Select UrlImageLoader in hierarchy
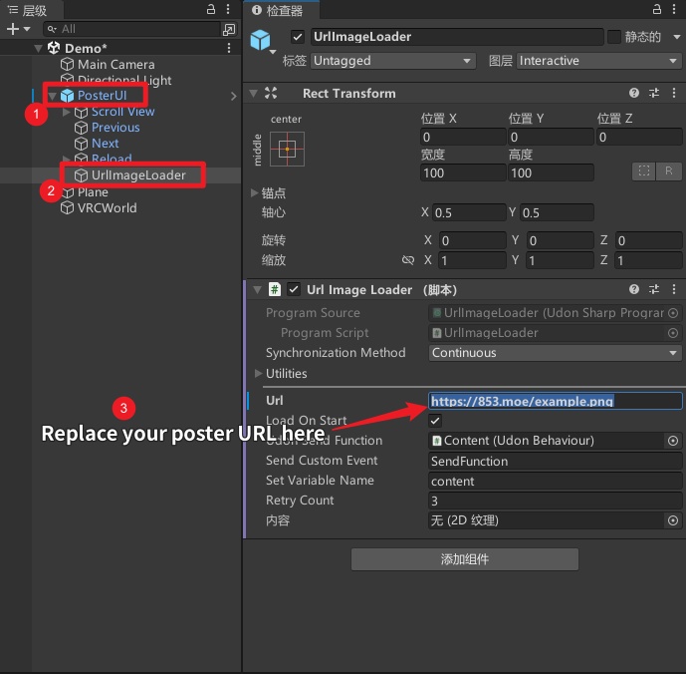The image size is (686, 674). (138, 175)
